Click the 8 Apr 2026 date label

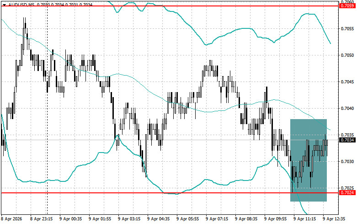[12, 219]
